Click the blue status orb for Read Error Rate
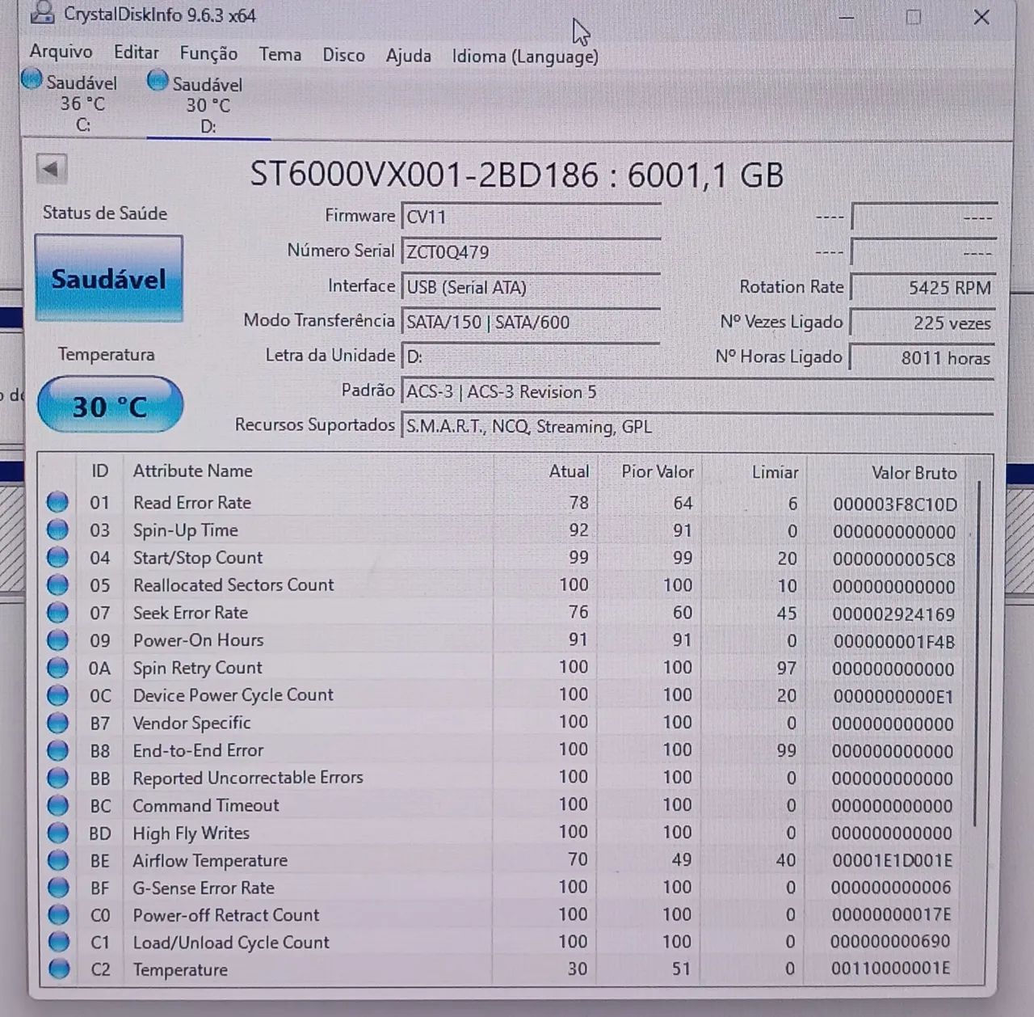 (x=57, y=503)
